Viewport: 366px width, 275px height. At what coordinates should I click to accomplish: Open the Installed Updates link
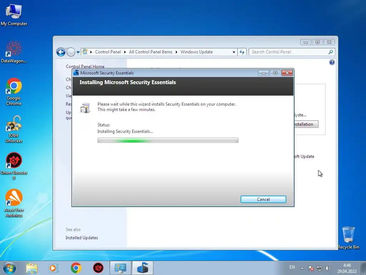pyautogui.click(x=82, y=238)
